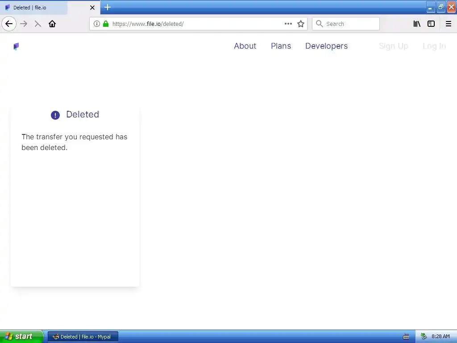
Task: Open a new tab with plus button
Action: [x=108, y=7]
